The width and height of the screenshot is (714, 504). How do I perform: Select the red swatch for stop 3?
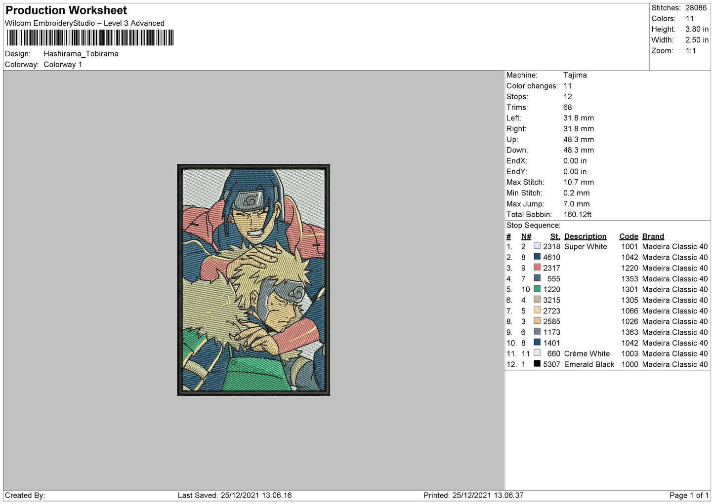pos(537,268)
